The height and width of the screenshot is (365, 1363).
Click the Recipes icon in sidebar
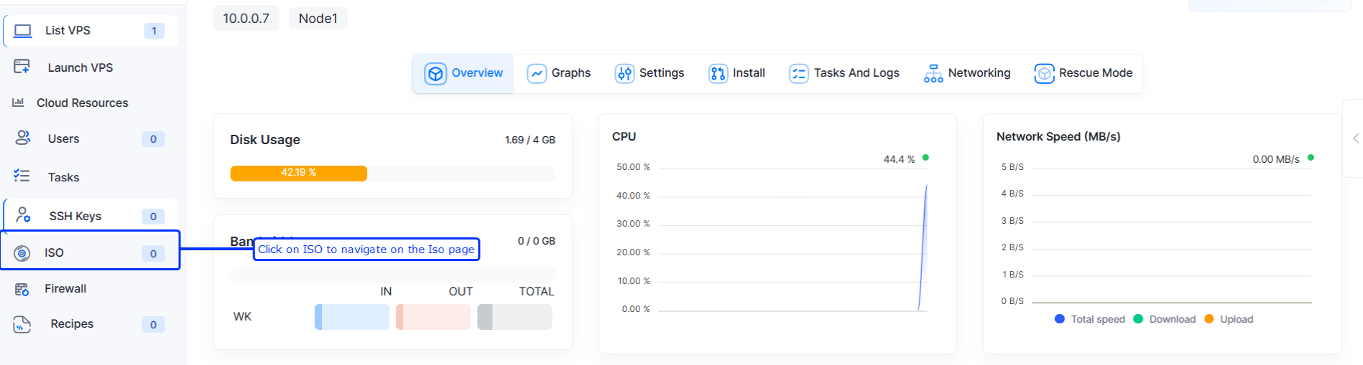[22, 324]
